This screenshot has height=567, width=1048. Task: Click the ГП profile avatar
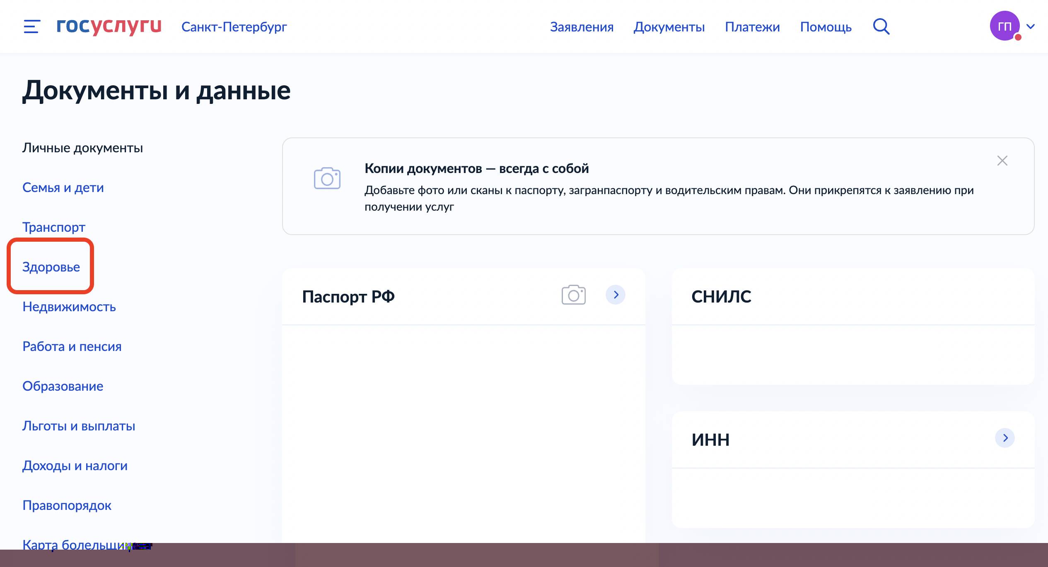coord(1005,26)
